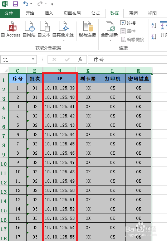The height and width of the screenshot is (241, 167).
Task: Select the 数据 (Data) tab
Action: click(114, 13)
